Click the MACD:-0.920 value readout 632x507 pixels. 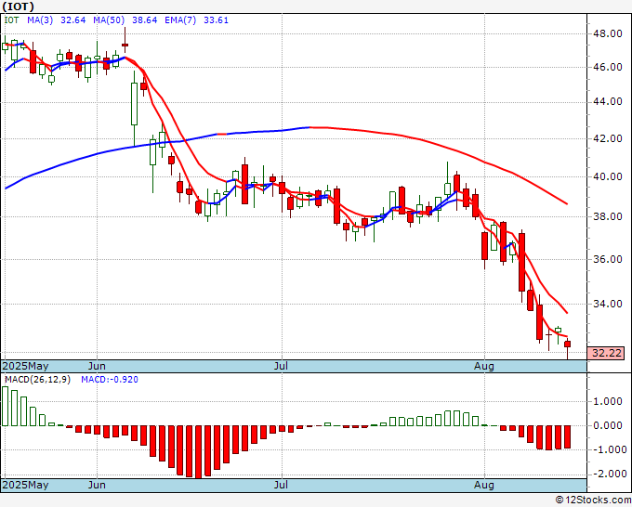tap(110, 380)
